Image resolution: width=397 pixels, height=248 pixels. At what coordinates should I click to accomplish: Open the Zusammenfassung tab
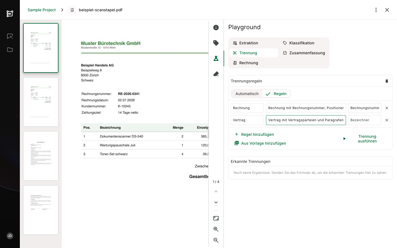tap(304, 53)
